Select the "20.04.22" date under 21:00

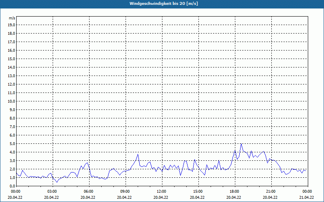coord(270,198)
